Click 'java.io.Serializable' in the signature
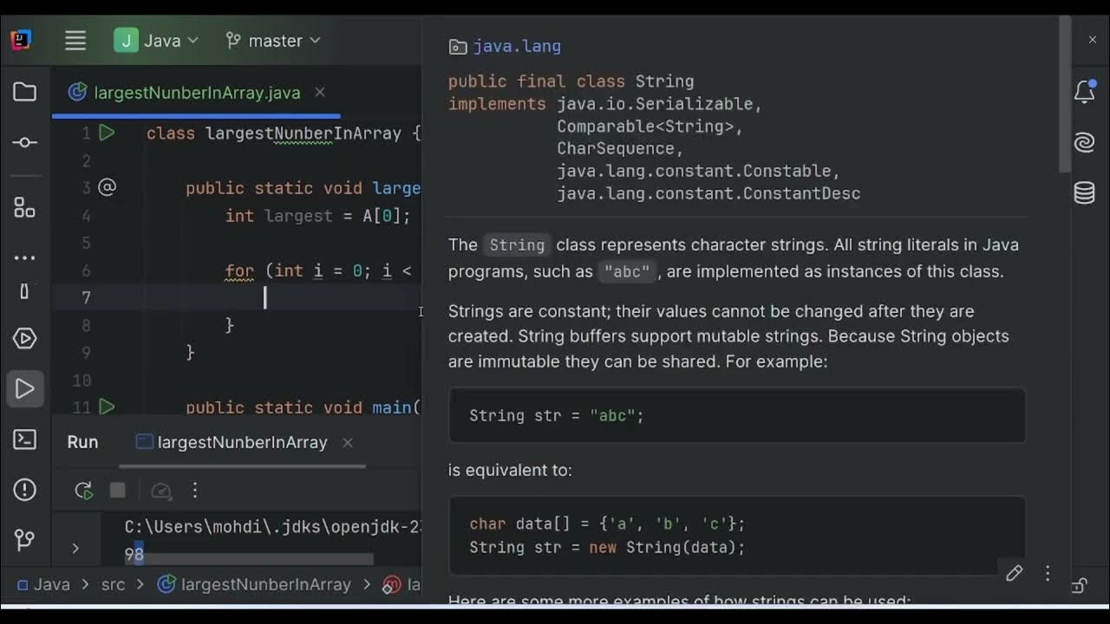 click(x=655, y=104)
